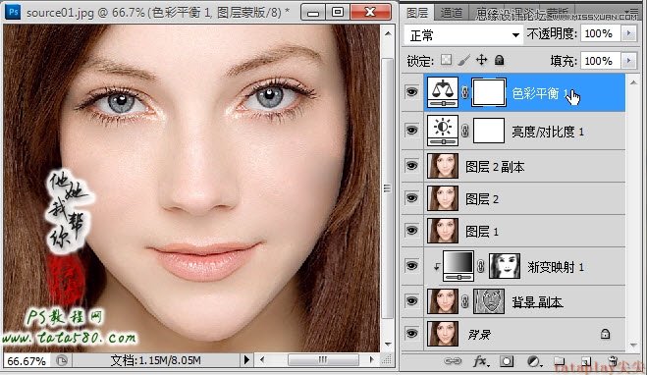Open the blend mode 正常 dropdown

click(x=463, y=35)
